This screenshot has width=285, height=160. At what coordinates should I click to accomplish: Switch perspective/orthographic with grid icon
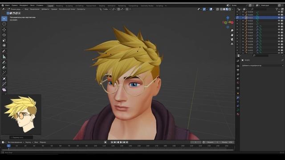point(232,44)
